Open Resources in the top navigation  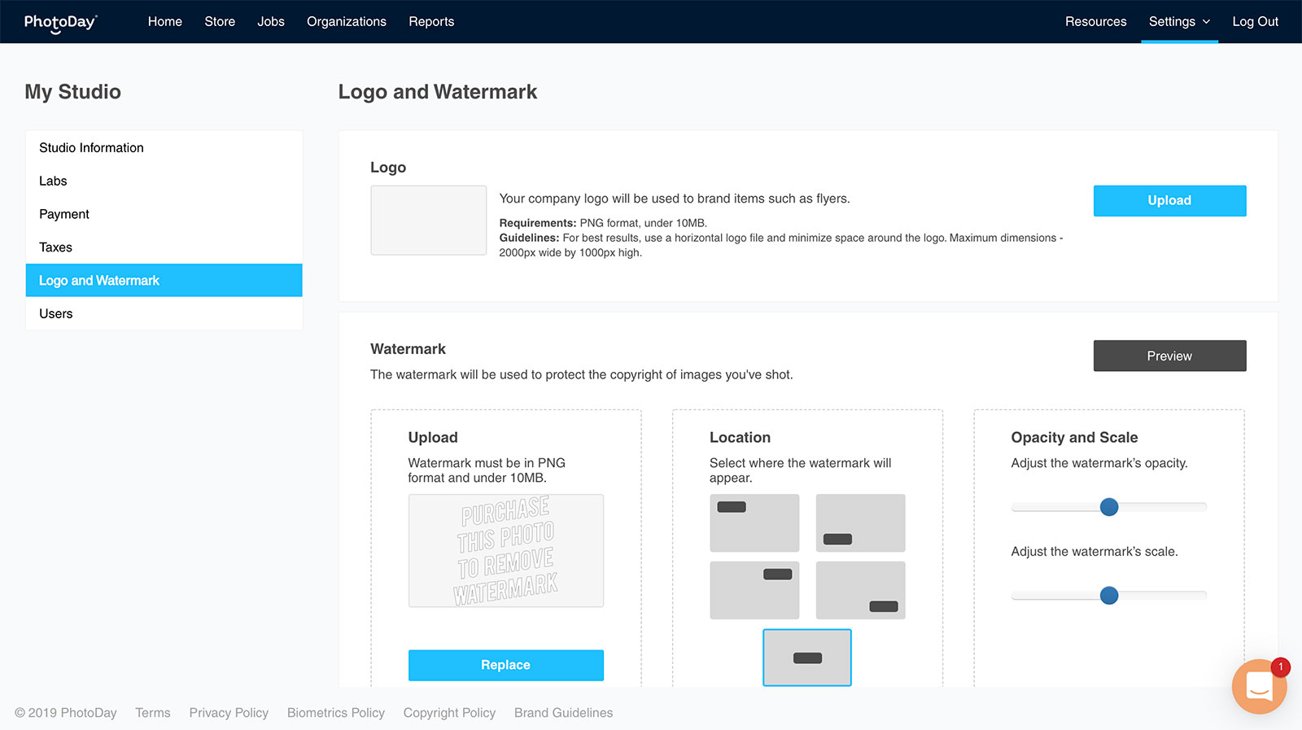(x=1096, y=22)
